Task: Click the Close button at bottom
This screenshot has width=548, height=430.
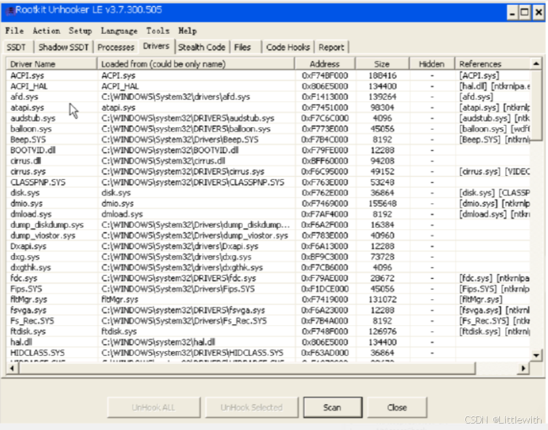Action: 397,407
